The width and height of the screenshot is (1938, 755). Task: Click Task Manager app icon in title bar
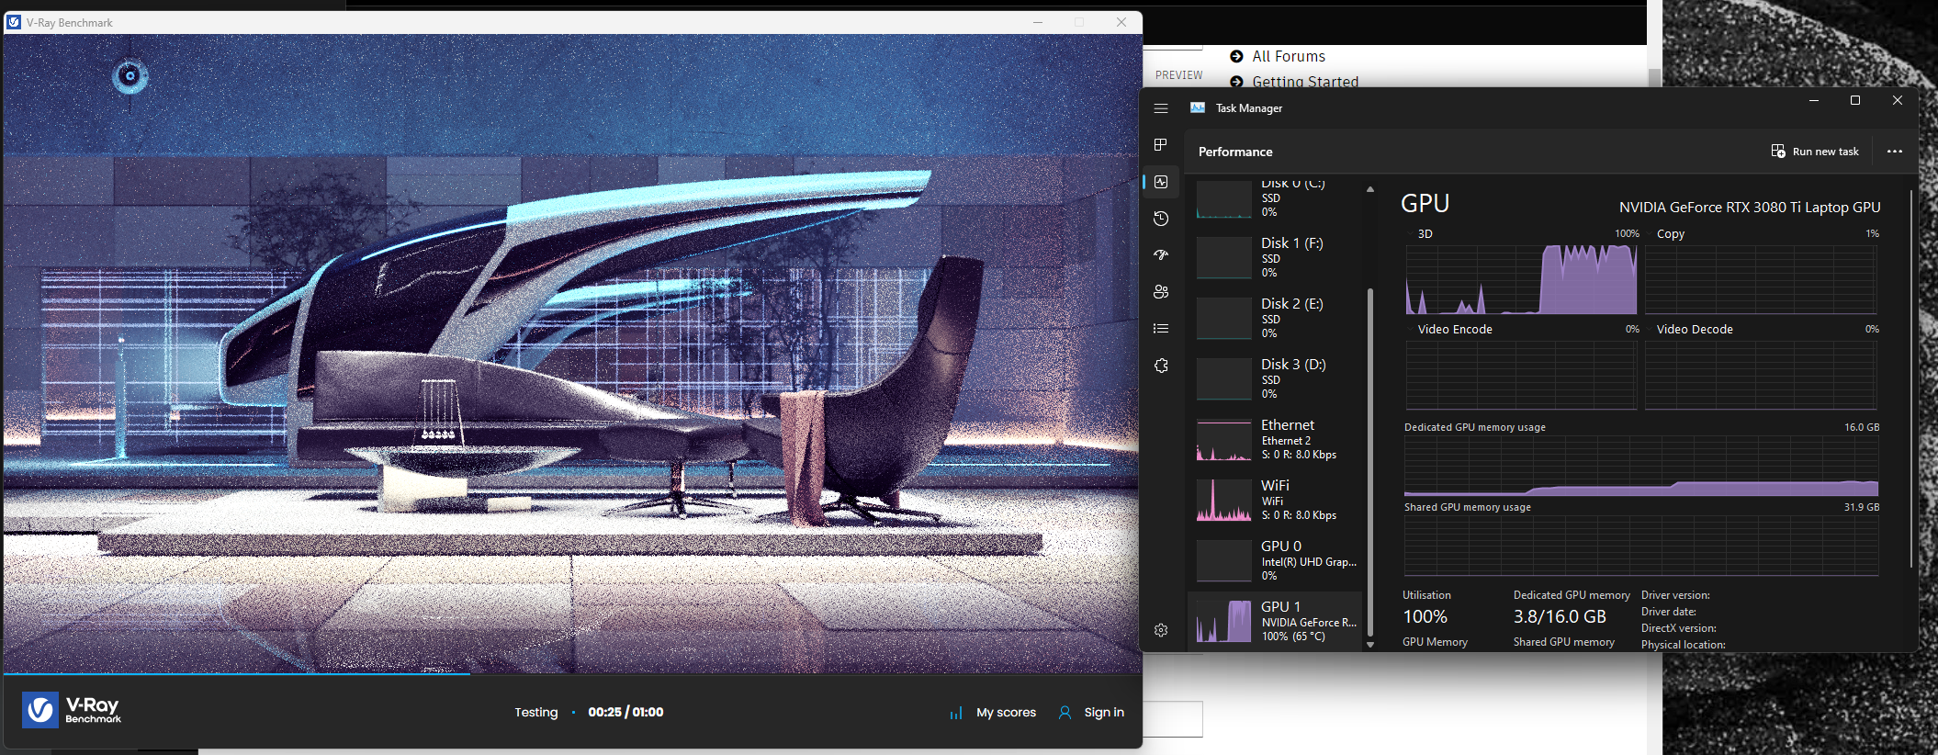tap(1198, 108)
